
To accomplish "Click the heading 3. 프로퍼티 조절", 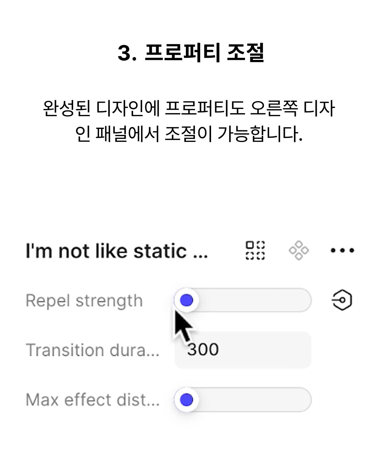I will click(191, 53).
